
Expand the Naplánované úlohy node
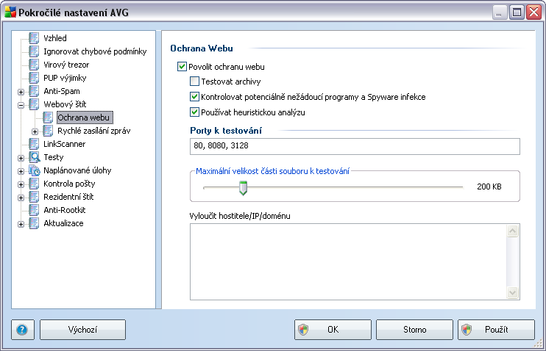click(x=21, y=171)
